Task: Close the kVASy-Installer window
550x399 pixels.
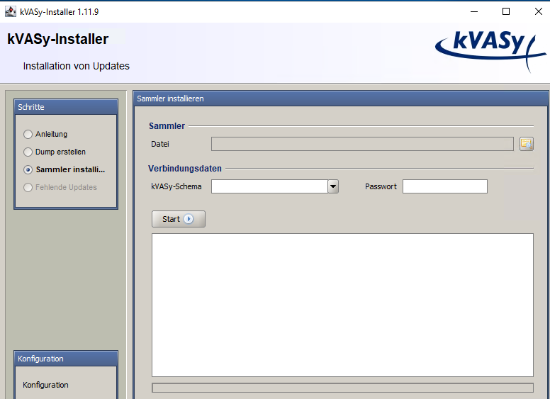Action: pos(538,11)
